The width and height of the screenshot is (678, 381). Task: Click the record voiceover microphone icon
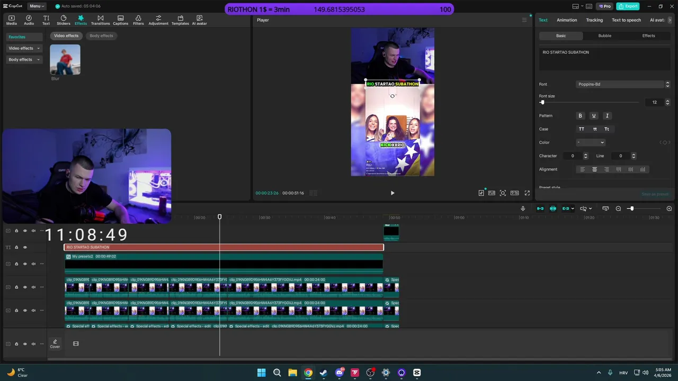(523, 208)
